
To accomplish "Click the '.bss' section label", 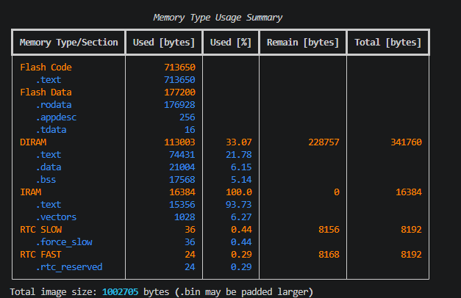I will click(x=46, y=180).
